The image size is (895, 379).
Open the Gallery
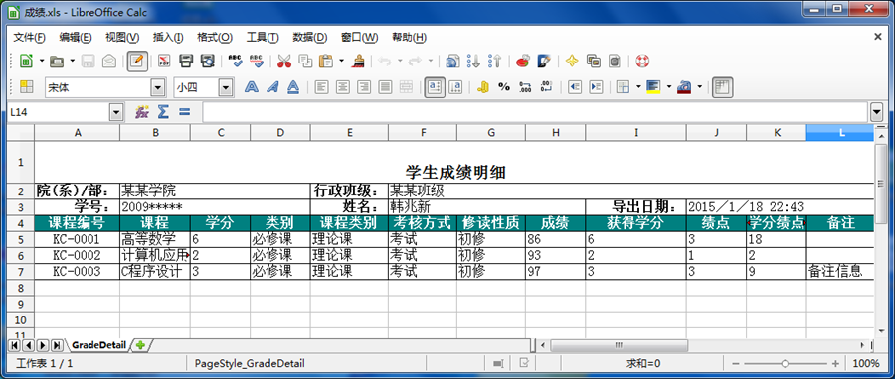[x=594, y=61]
